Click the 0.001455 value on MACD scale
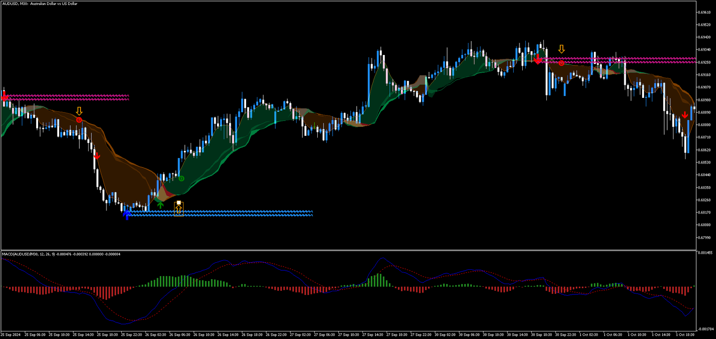 point(705,253)
